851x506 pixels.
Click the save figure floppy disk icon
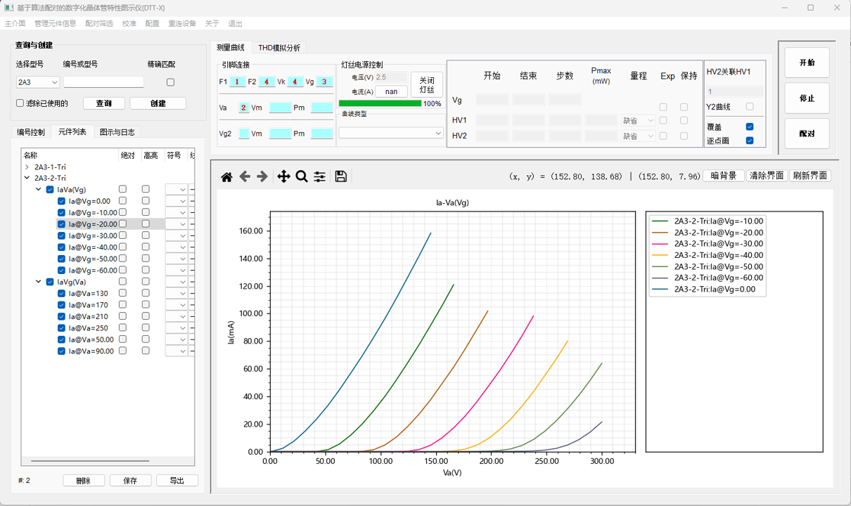341,176
